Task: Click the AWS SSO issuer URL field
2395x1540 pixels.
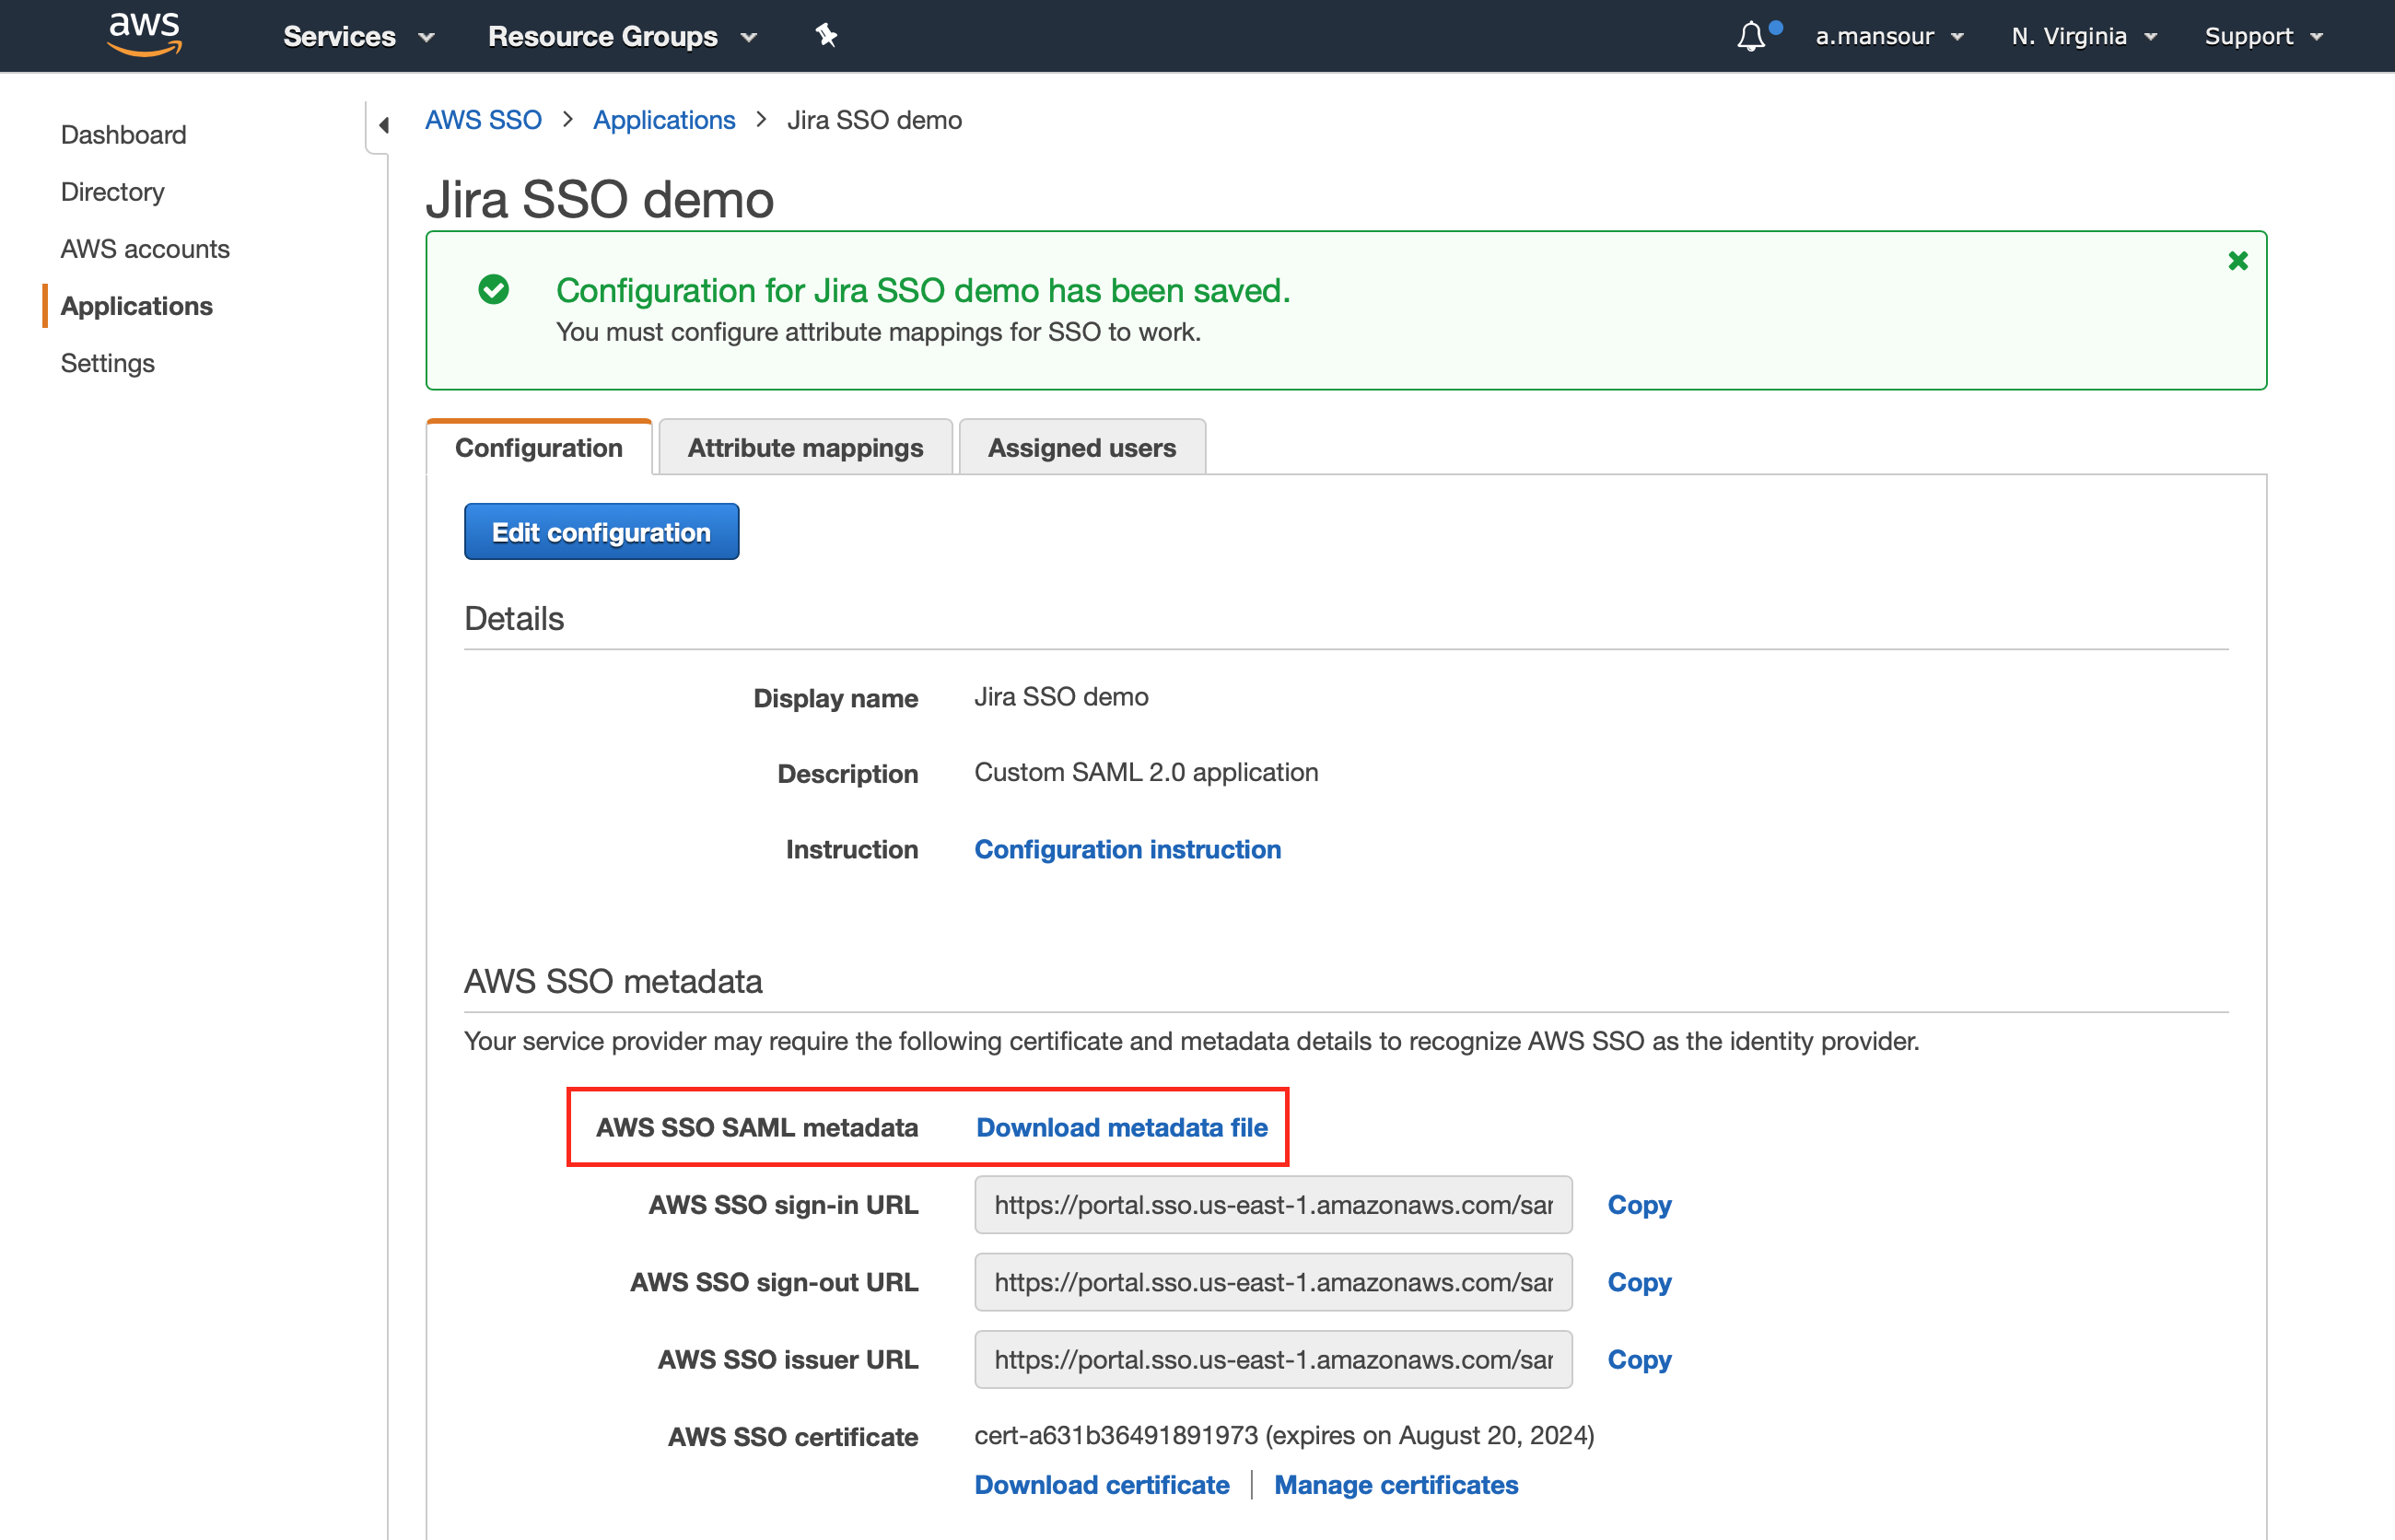Action: (x=1273, y=1359)
